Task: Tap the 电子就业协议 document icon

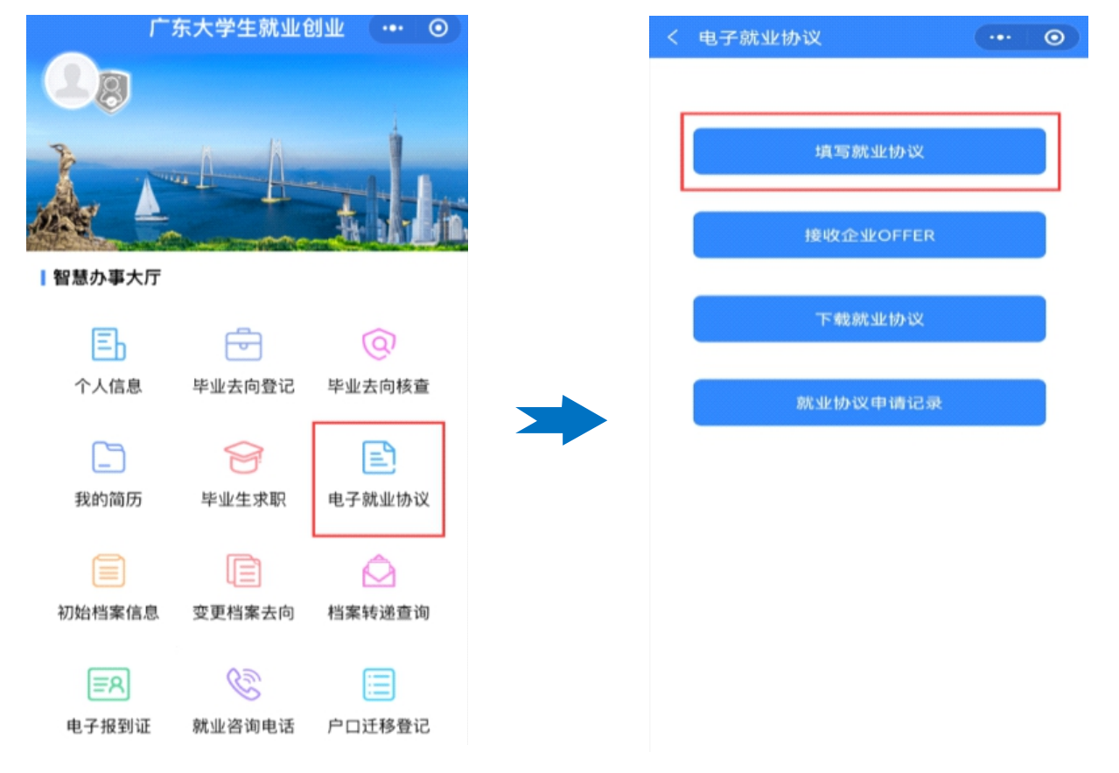Action: coord(379,458)
